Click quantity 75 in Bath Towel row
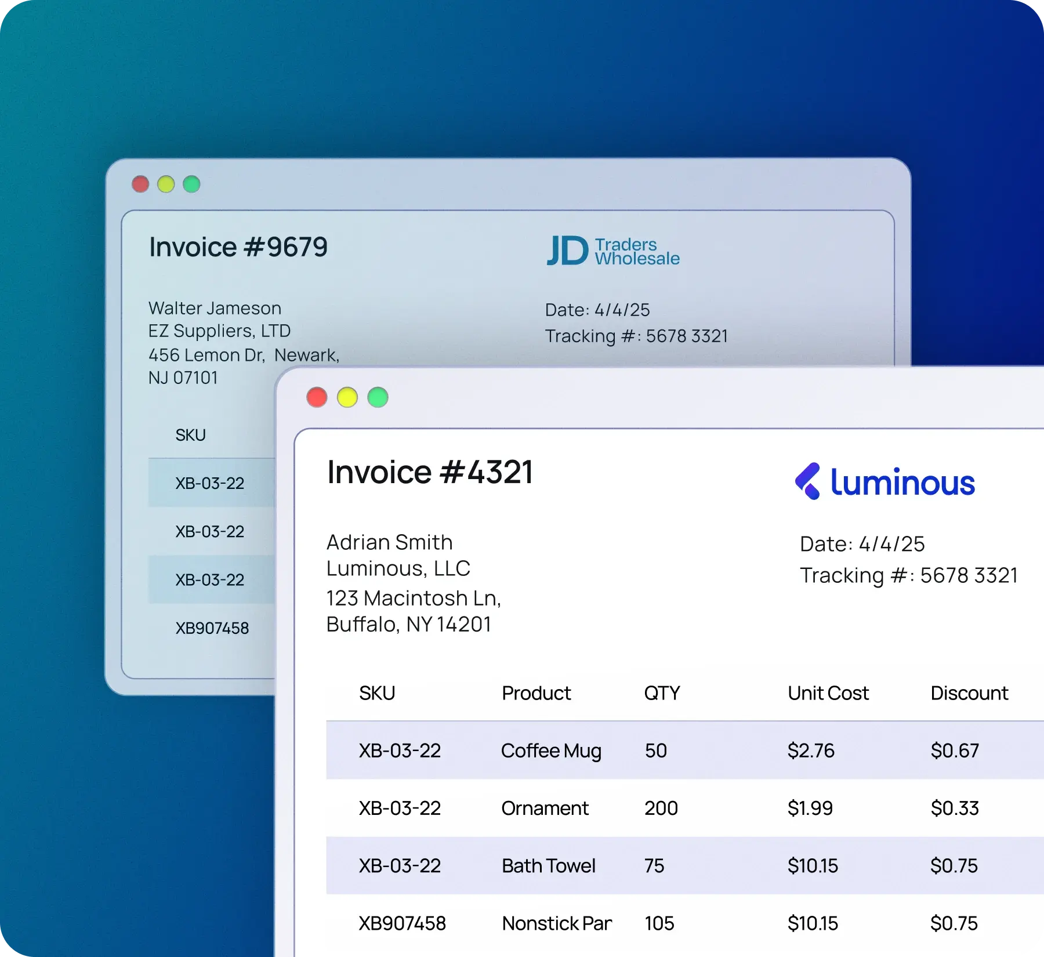 654,865
